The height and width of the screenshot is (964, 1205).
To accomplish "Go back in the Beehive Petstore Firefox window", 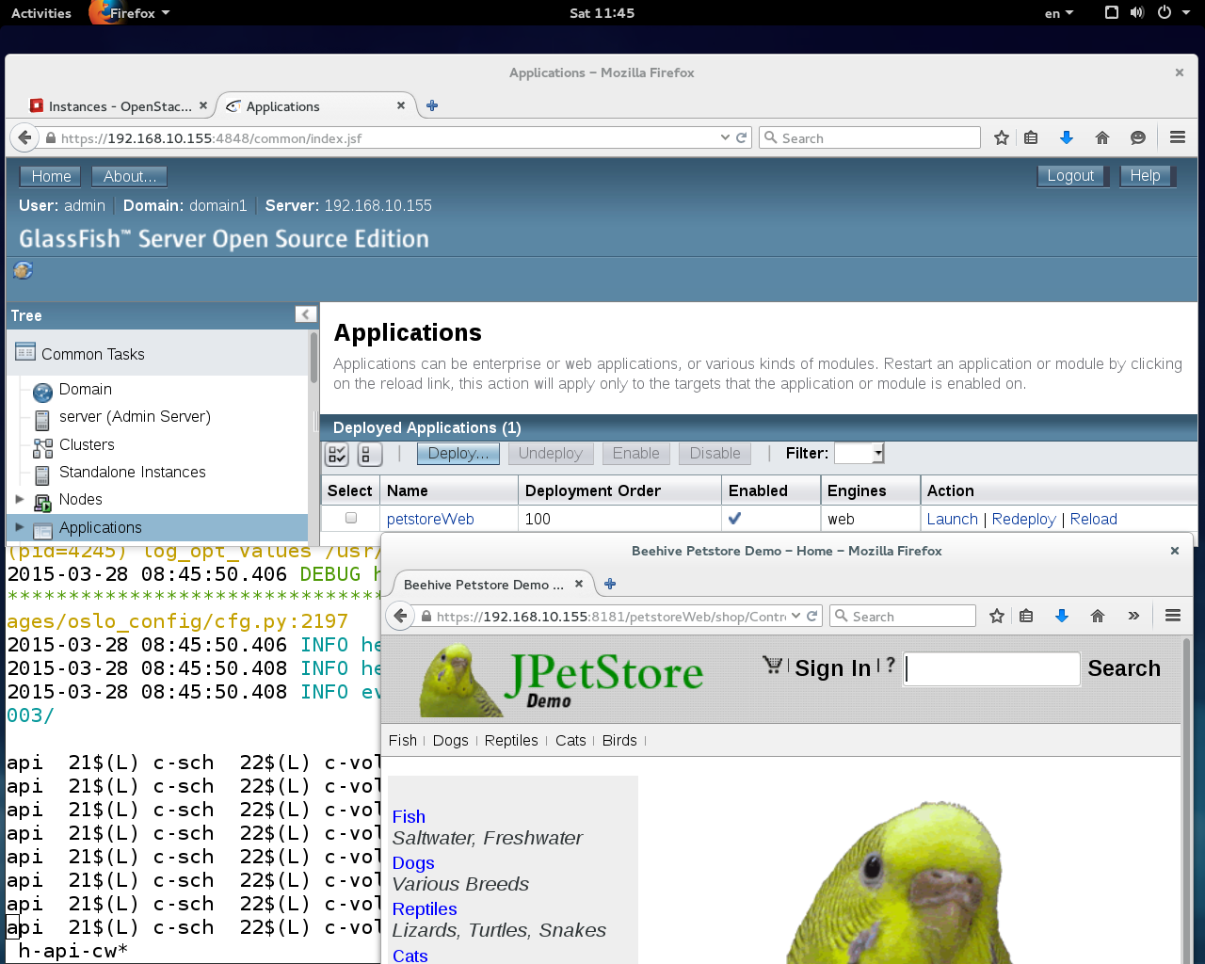I will (401, 616).
